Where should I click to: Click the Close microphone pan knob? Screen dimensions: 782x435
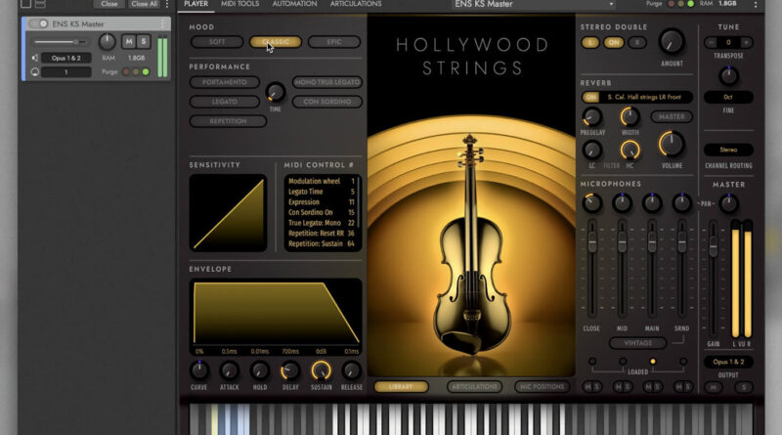tap(592, 202)
